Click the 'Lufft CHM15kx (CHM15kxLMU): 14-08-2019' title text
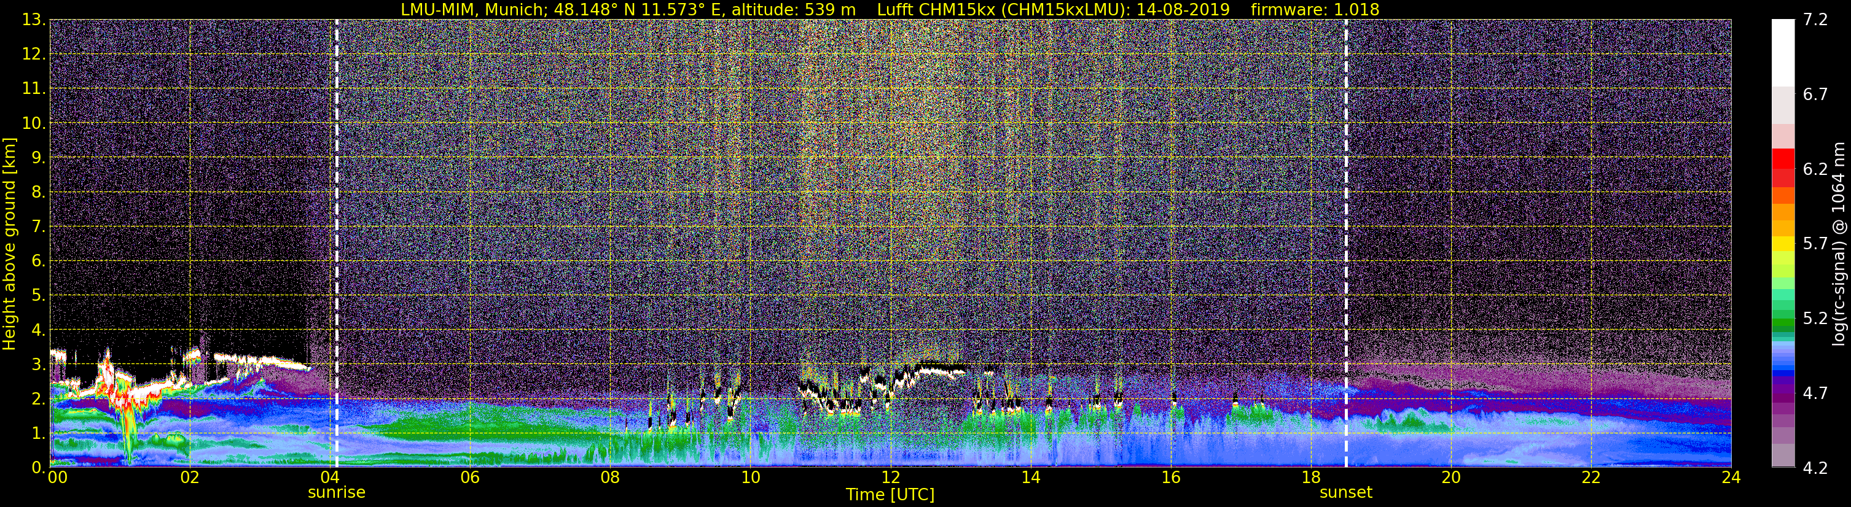Viewport: 1851px width, 507px height. pyautogui.click(x=1054, y=9)
